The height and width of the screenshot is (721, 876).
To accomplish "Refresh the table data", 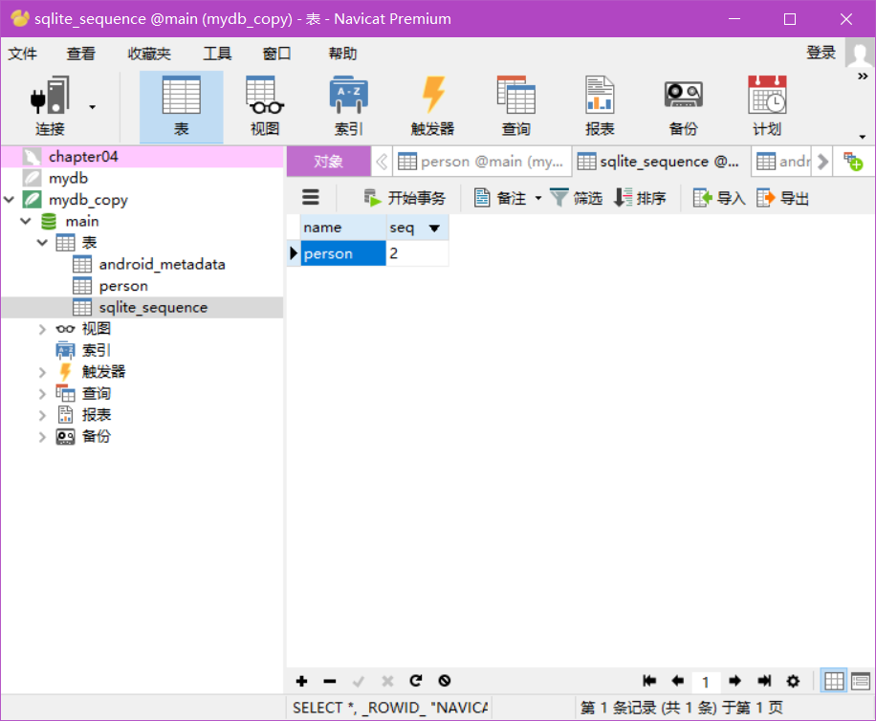I will point(416,681).
